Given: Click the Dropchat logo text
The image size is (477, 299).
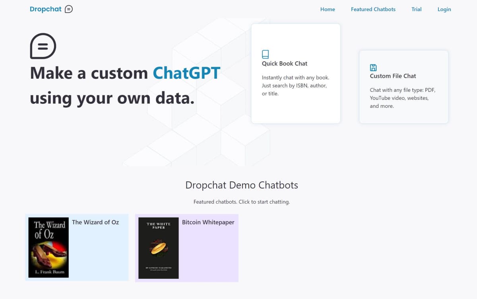Looking at the screenshot, I should (x=46, y=9).
